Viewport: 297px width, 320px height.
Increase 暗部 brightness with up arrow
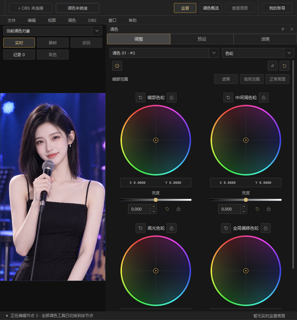pos(154,207)
